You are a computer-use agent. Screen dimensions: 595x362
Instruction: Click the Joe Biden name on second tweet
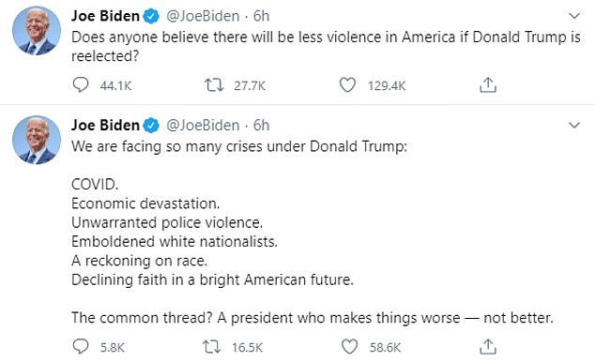click(x=105, y=125)
